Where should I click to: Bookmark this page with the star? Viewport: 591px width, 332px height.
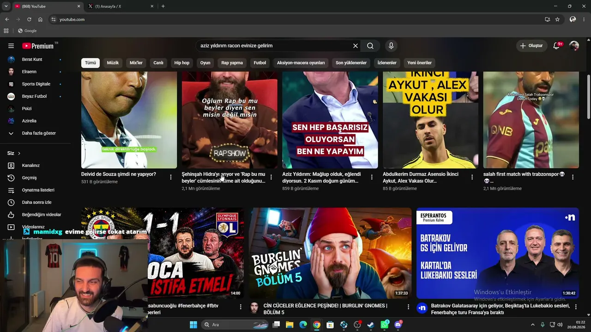click(x=557, y=19)
